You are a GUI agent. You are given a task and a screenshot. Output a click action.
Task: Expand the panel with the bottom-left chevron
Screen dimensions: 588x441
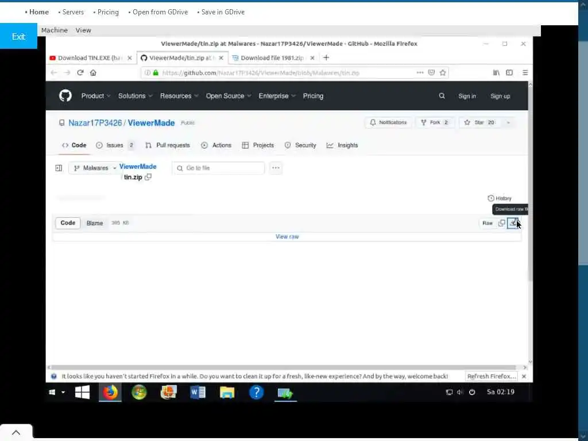[16, 432]
